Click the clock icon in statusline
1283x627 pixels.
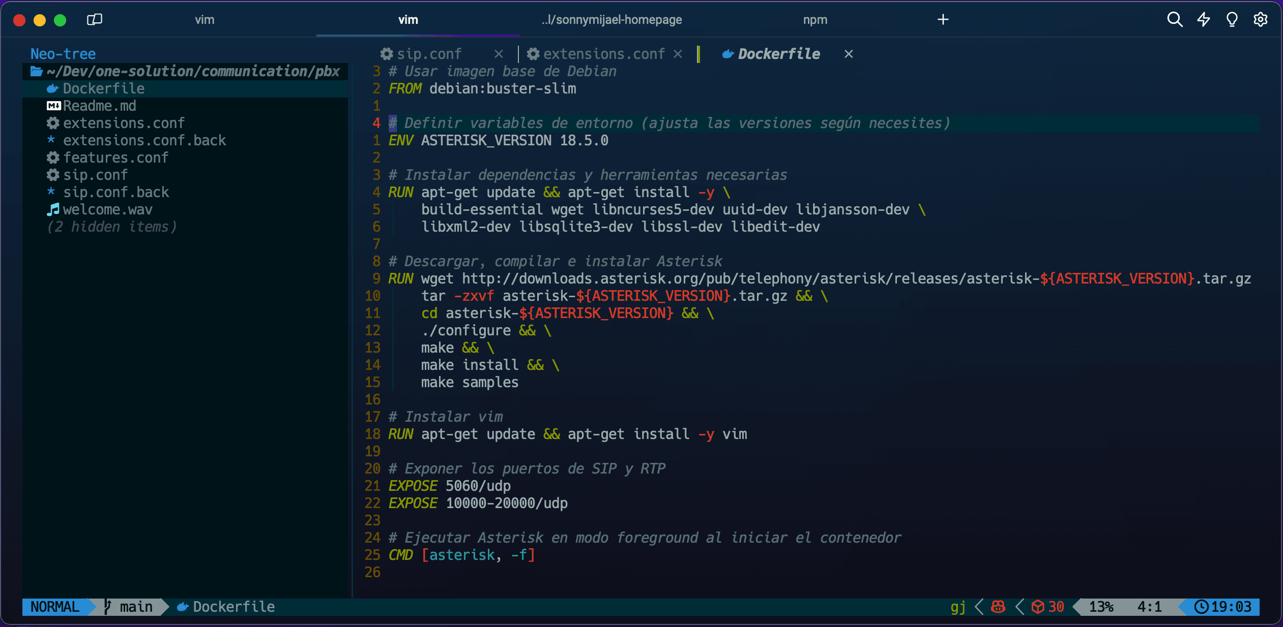click(1201, 607)
